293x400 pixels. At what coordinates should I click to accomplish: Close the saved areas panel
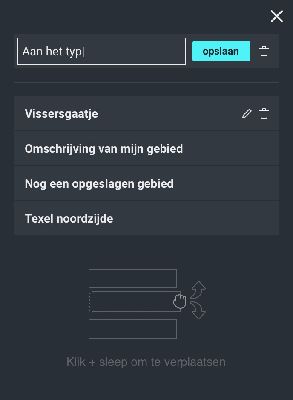pyautogui.click(x=277, y=17)
